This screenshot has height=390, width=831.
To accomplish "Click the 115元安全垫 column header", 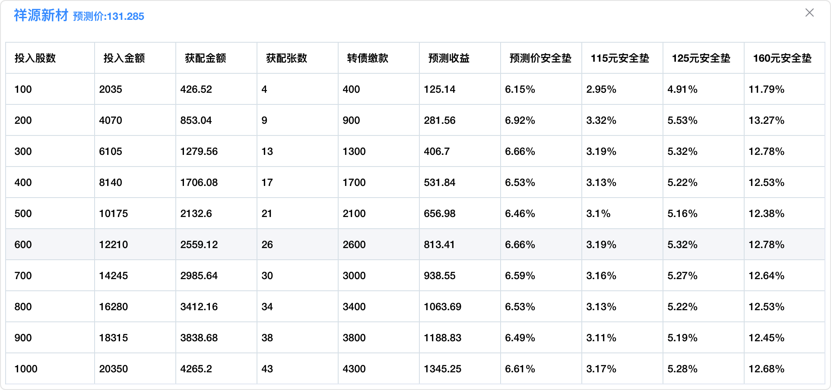I will pos(620,58).
